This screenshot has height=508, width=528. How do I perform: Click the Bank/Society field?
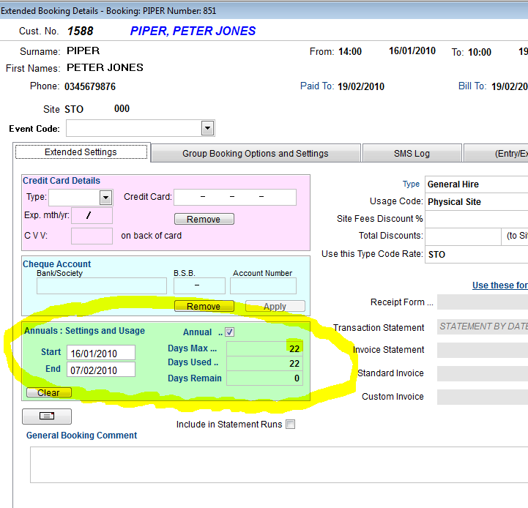(x=102, y=285)
